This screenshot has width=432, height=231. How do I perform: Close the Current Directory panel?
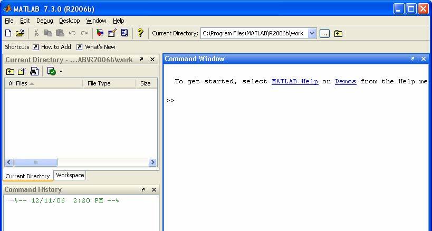point(152,59)
